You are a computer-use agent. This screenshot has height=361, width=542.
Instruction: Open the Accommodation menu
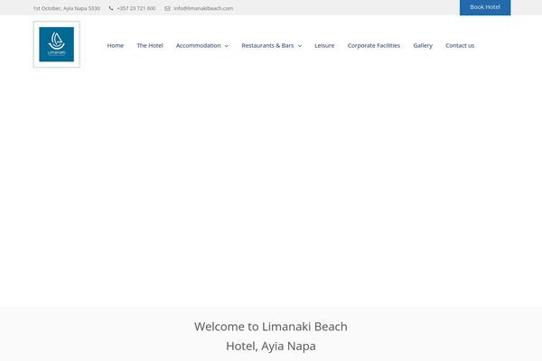pyautogui.click(x=198, y=45)
